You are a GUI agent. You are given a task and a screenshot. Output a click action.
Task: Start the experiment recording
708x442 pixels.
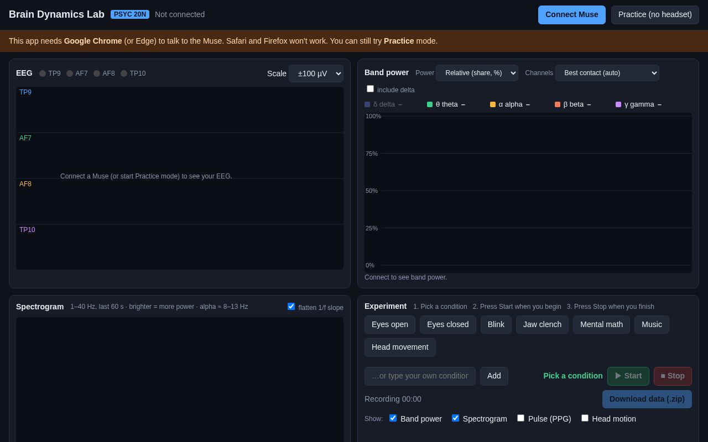tap(628, 376)
